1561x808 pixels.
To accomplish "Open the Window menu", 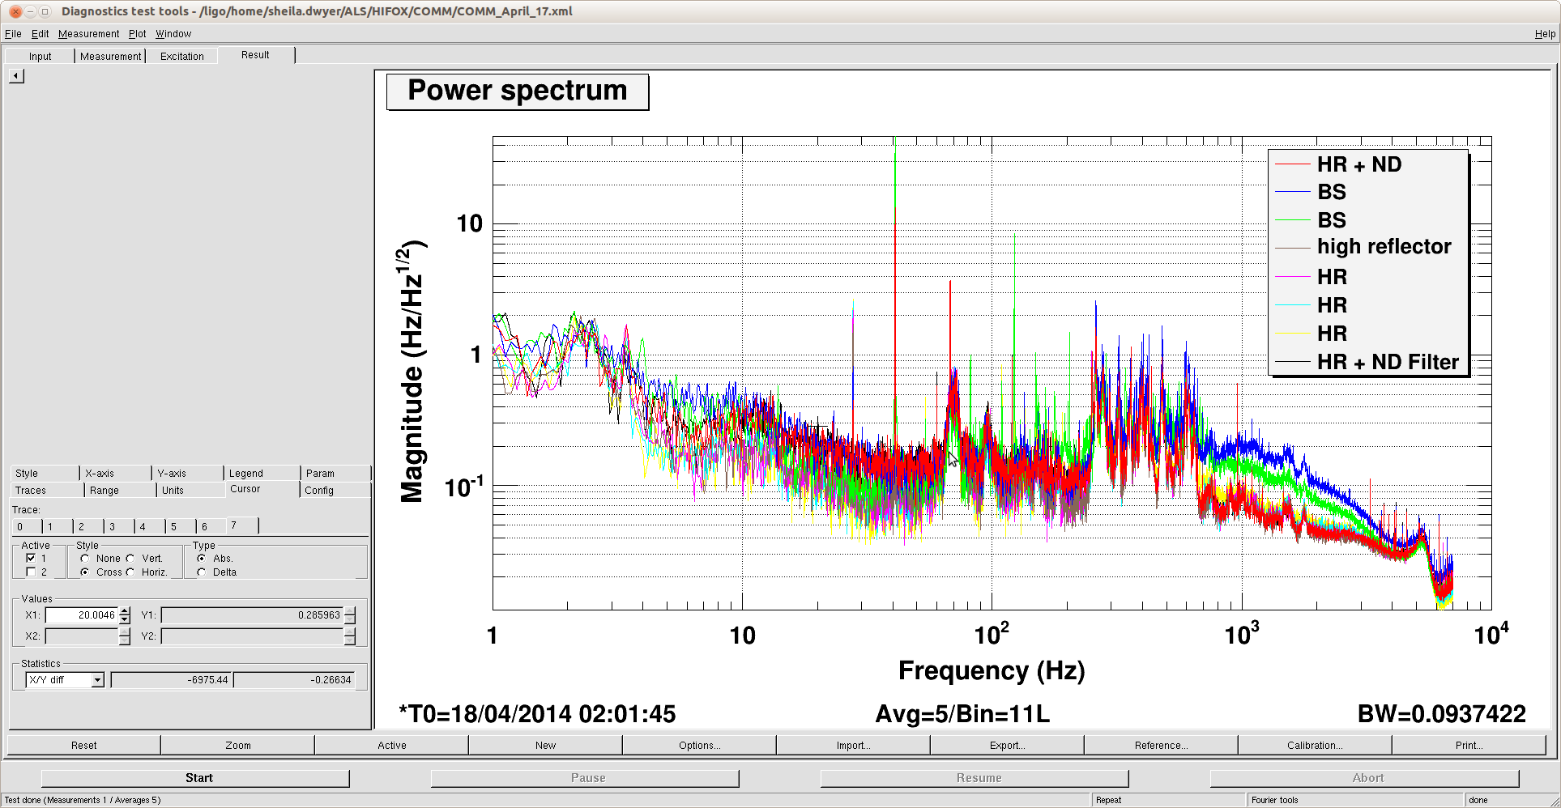I will point(173,34).
